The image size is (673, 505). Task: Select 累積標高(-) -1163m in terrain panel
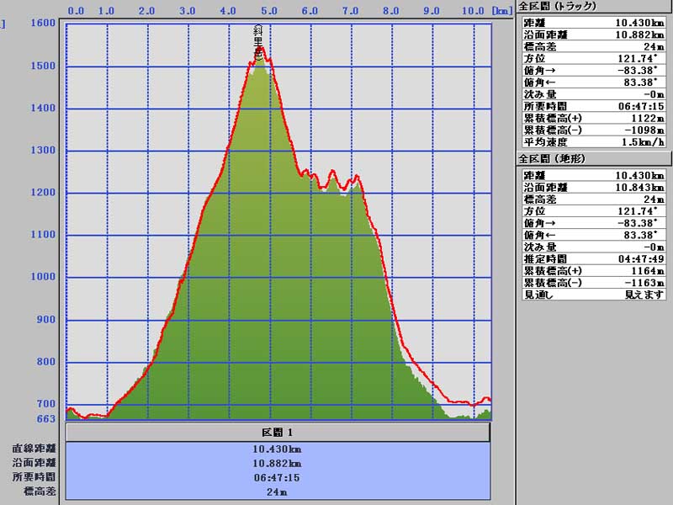593,283
